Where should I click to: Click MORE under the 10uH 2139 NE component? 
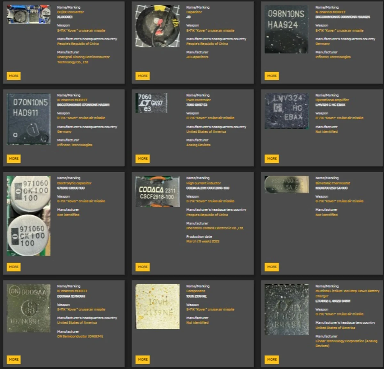(x=143, y=359)
